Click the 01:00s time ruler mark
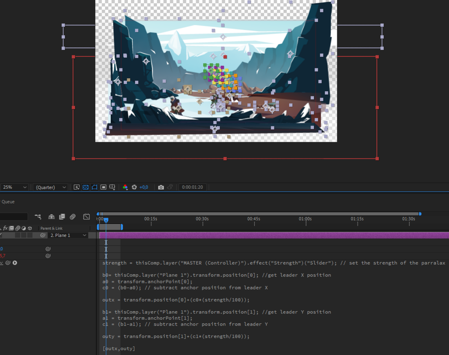Image resolution: width=449 pixels, height=355 pixels. tap(305, 219)
